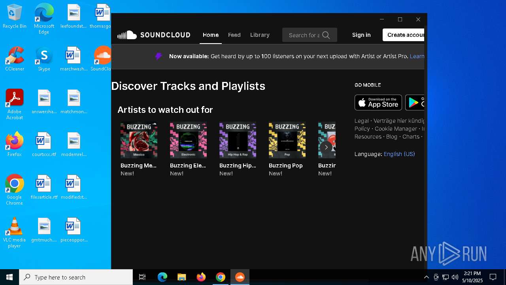Focus the SoundCloud search field
This screenshot has height=285, width=506.
point(310,35)
